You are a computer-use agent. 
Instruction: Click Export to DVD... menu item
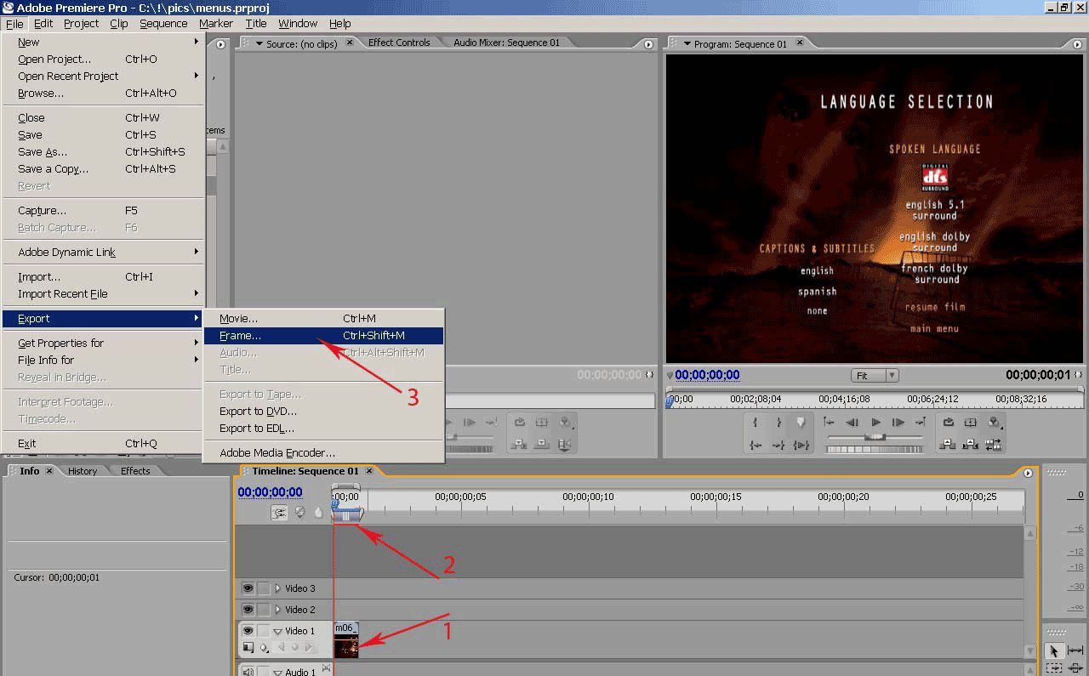tap(323, 412)
